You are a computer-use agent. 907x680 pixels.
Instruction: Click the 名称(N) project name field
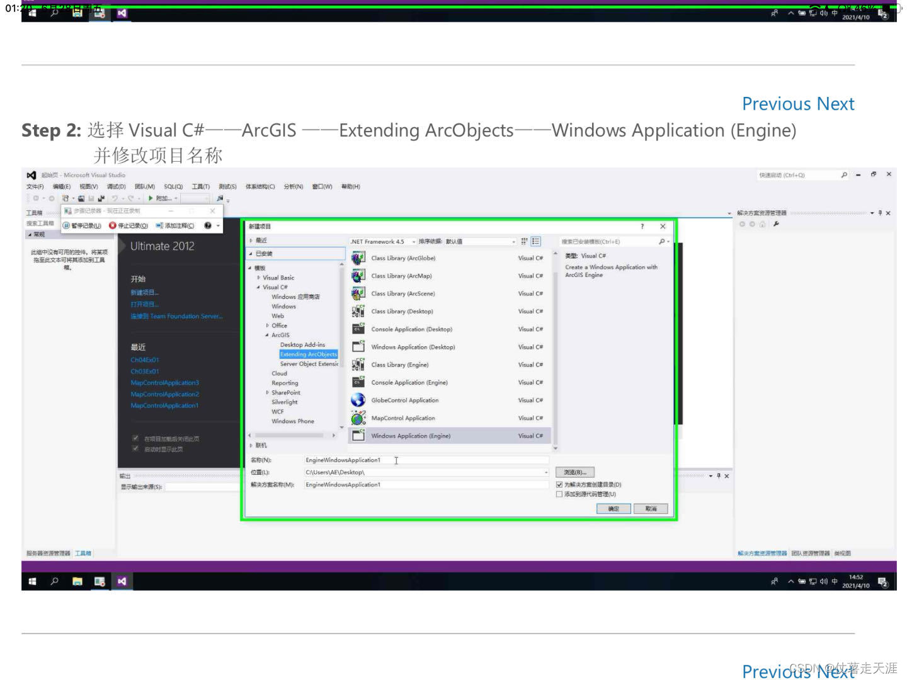tap(426, 460)
